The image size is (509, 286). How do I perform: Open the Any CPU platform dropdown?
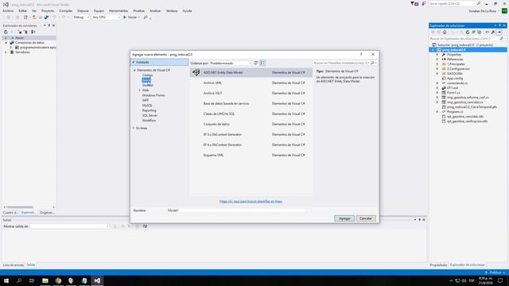click(106, 17)
